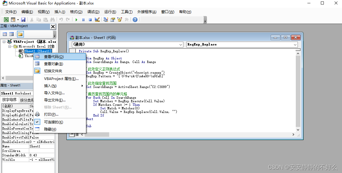Switch to Excel view via toolbar icon
Image resolution: width=342 pixels, height=173 pixels.
click(6, 20)
